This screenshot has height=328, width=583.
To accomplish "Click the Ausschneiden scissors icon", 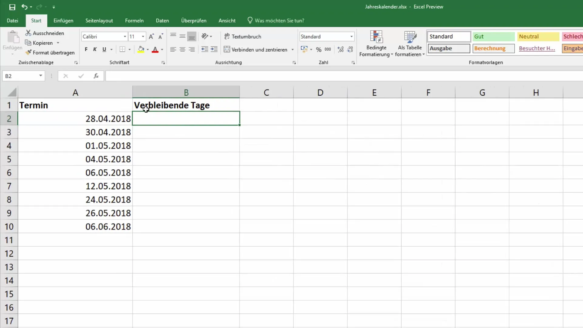I will (x=28, y=33).
